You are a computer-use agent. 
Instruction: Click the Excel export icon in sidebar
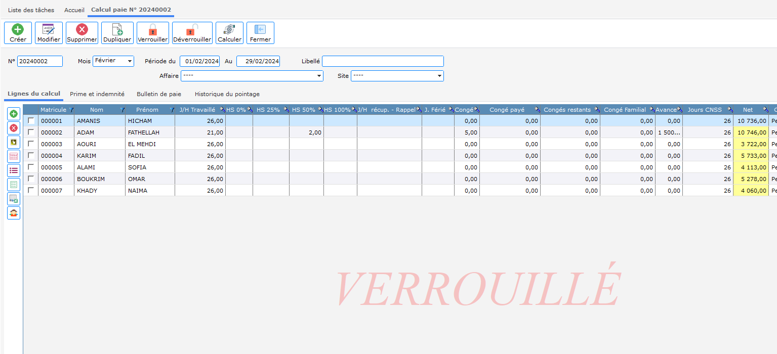[x=14, y=199]
